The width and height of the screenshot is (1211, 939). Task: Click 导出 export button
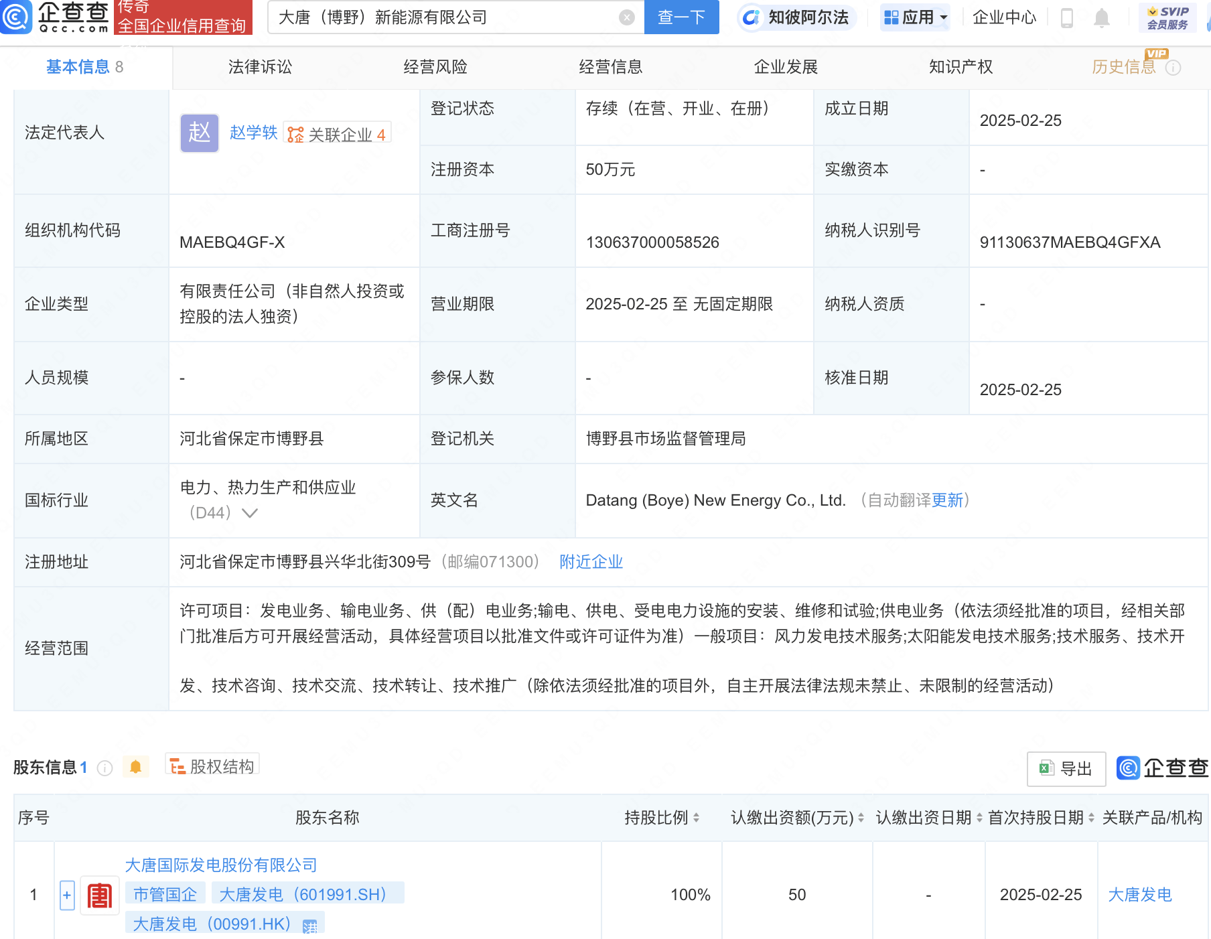[1066, 769]
